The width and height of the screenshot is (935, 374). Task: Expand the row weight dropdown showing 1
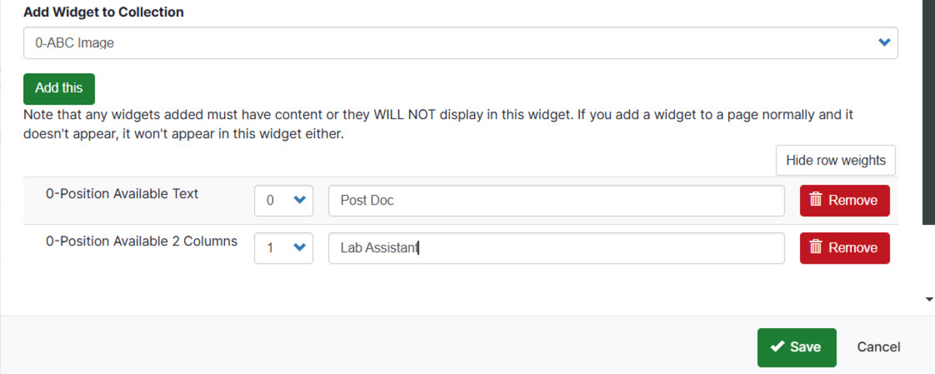coord(283,248)
